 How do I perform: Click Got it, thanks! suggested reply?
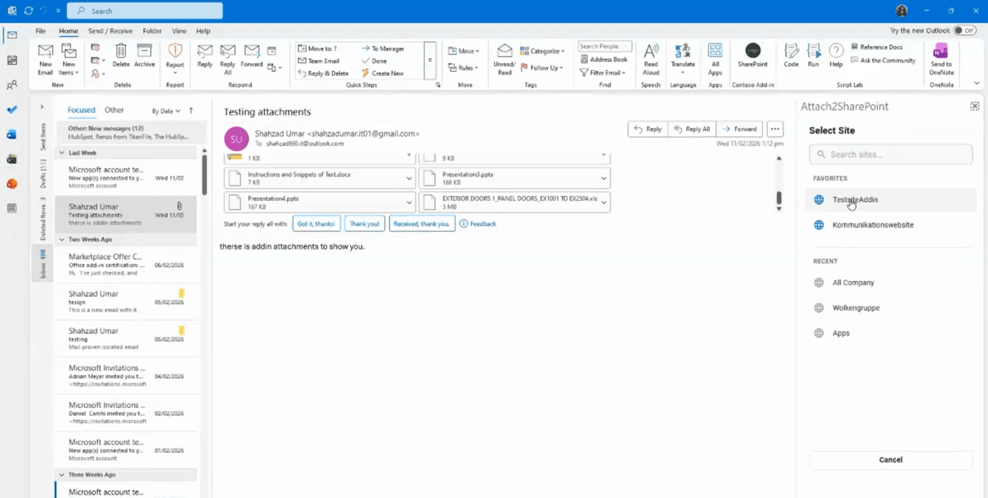point(316,224)
